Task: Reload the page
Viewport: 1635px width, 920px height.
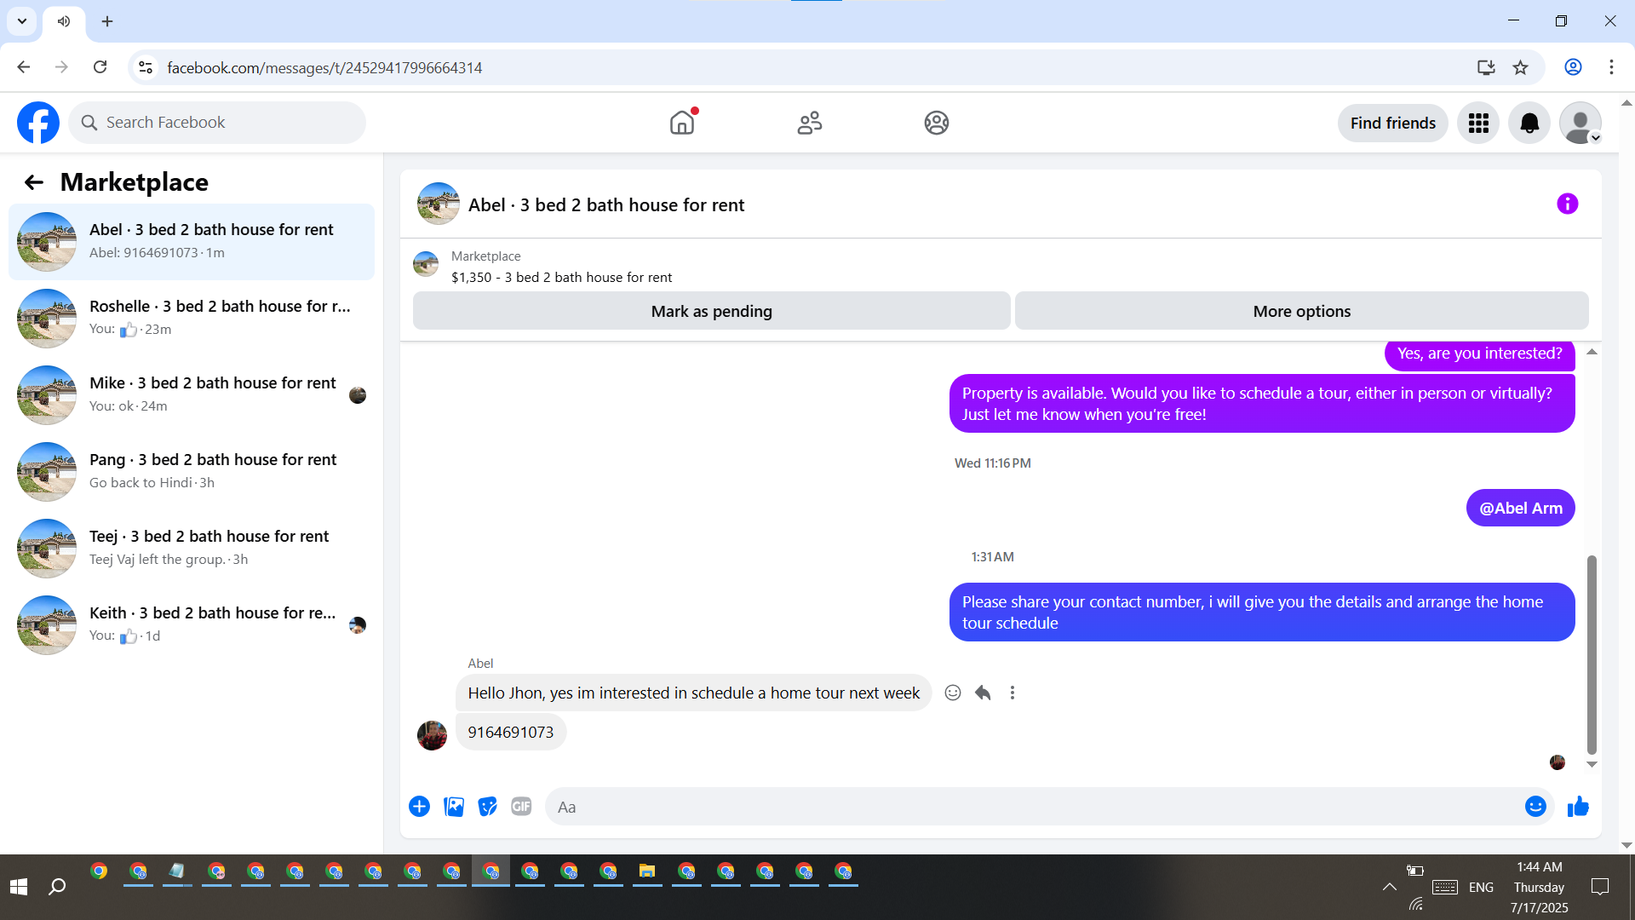Action: 100,67
